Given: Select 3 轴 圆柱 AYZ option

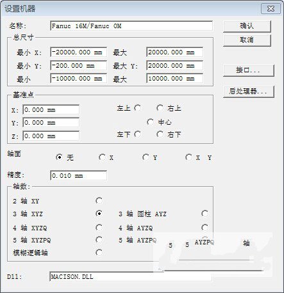Looking at the screenshot, I should (205, 214).
